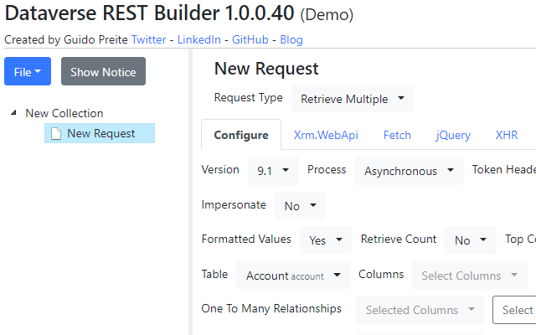Open the LinkedIn profile link
The width and height of the screenshot is (536, 335).
tap(199, 39)
